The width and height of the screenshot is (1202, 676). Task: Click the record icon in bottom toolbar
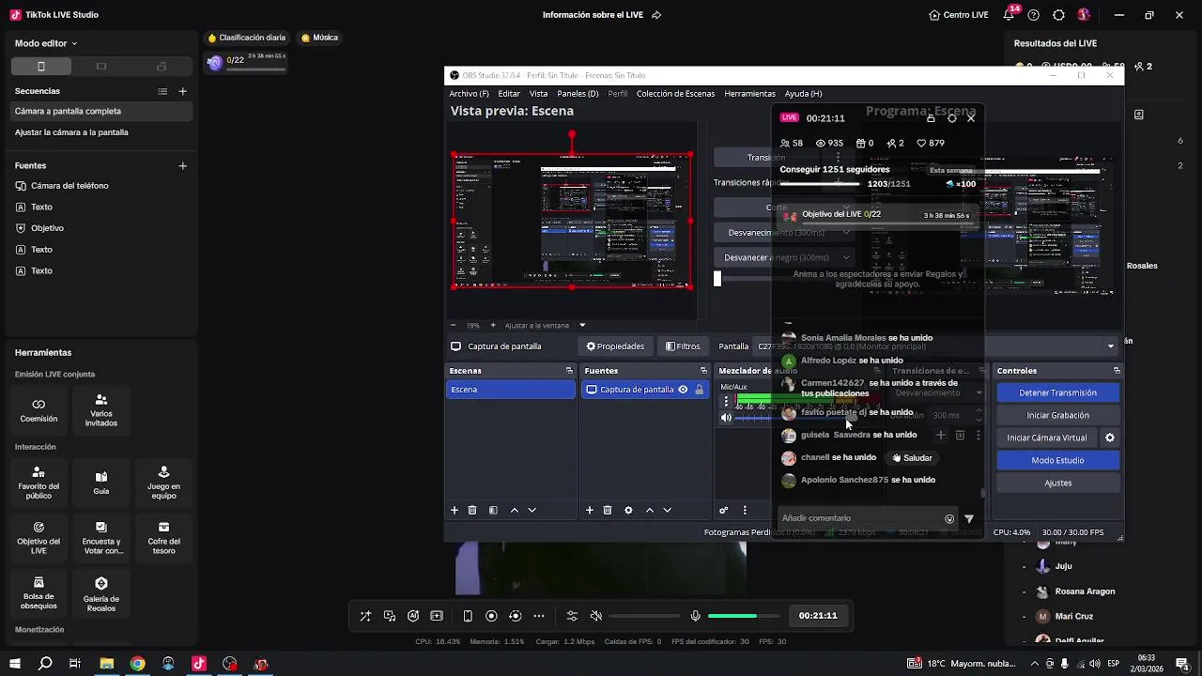[x=491, y=616]
